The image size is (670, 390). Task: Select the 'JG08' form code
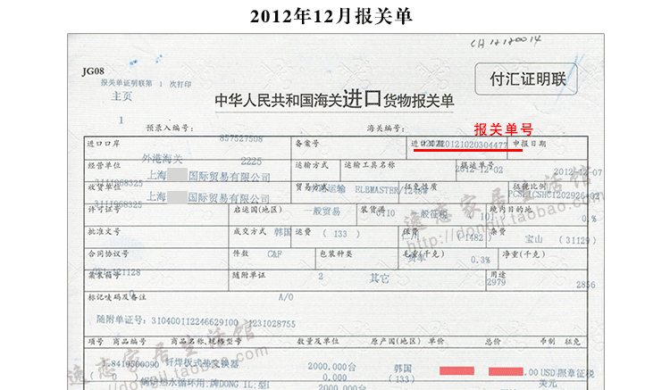pyautogui.click(x=93, y=71)
